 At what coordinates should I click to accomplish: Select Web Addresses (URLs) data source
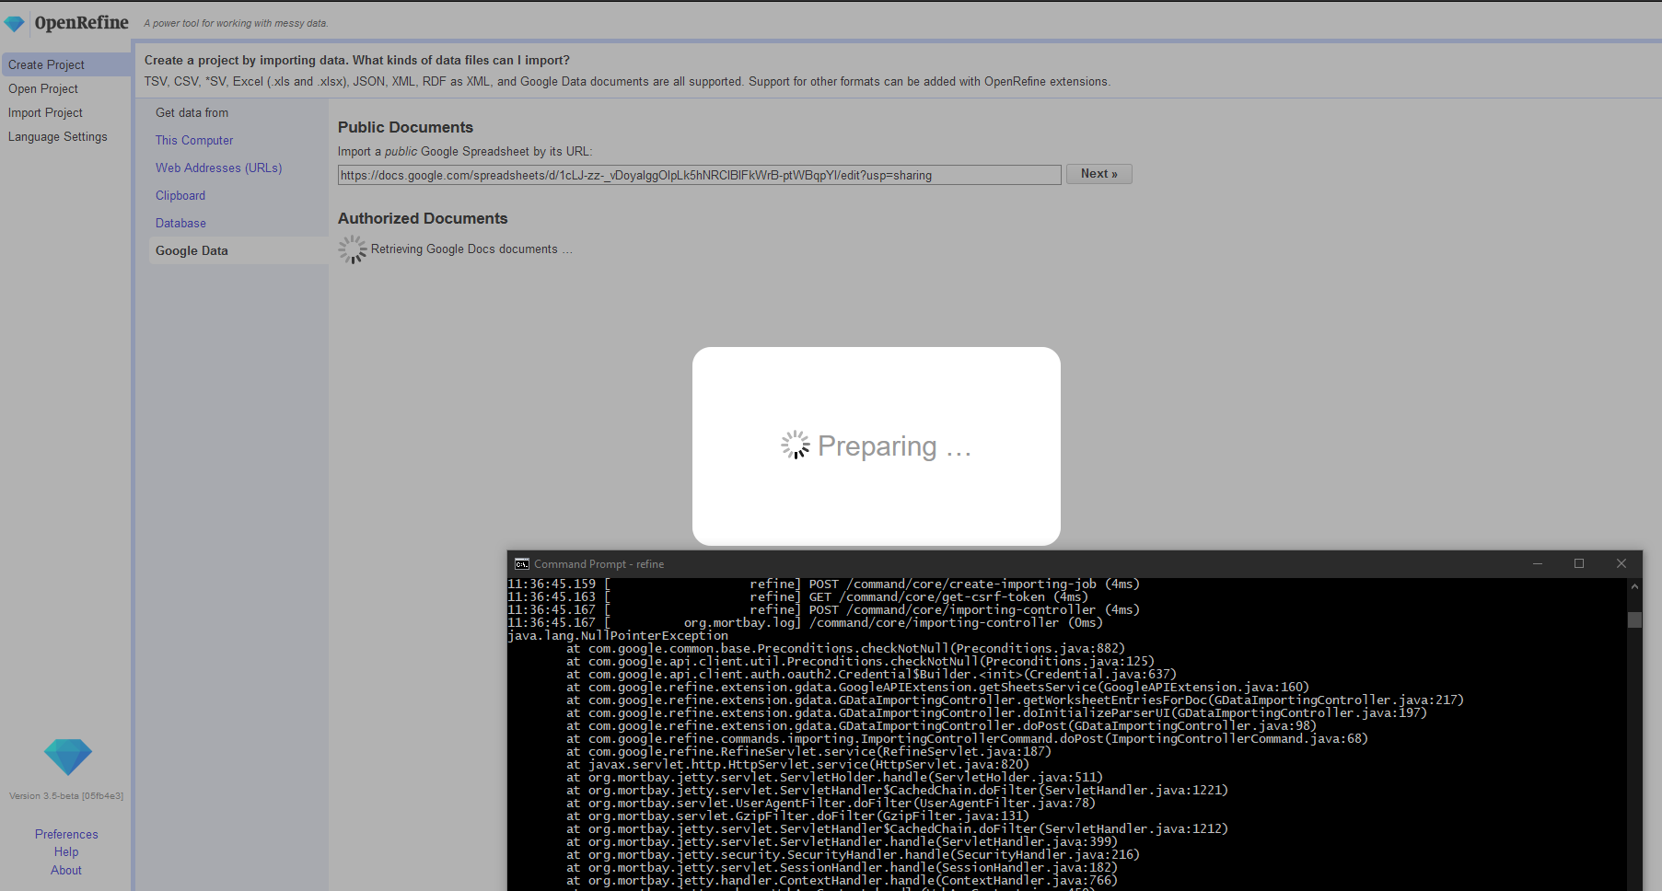pos(219,168)
